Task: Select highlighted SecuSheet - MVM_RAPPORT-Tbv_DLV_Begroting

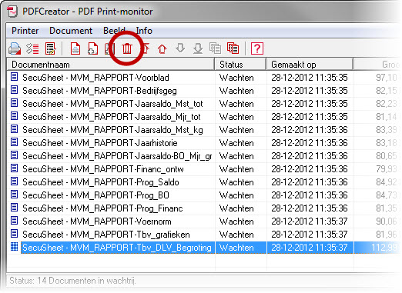Action: click(x=117, y=248)
